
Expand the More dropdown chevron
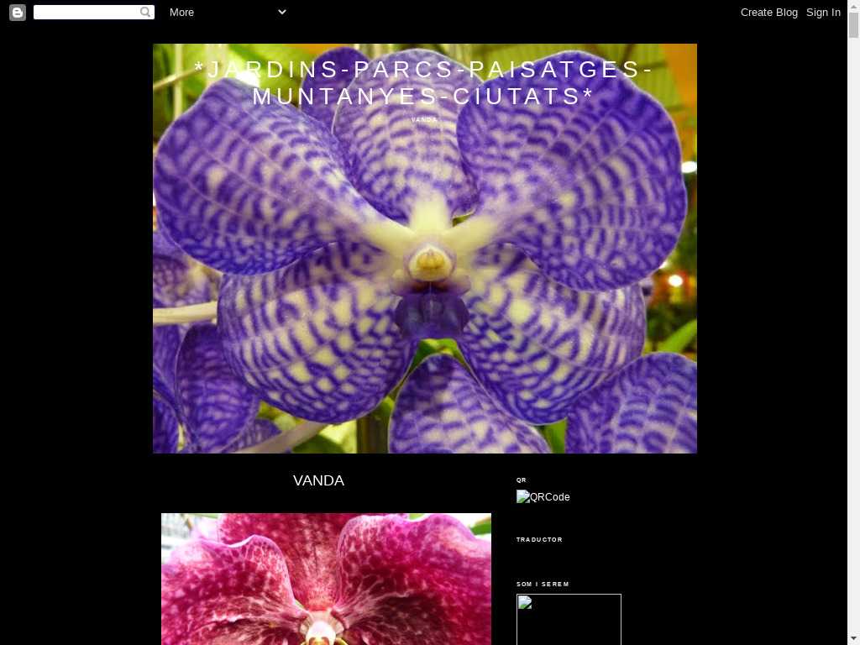281,12
